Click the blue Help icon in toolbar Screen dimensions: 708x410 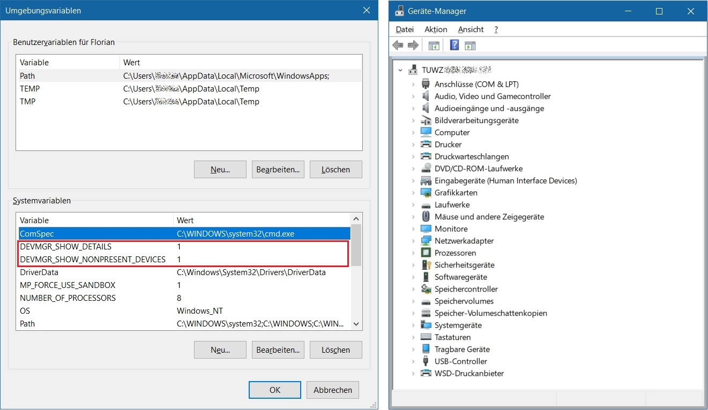click(454, 45)
